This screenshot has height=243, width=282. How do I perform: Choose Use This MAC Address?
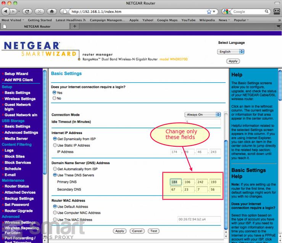pos(55,219)
